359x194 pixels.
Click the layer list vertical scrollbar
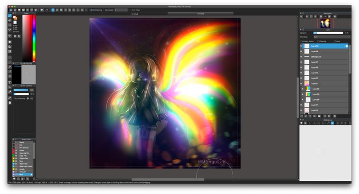coord(349,60)
